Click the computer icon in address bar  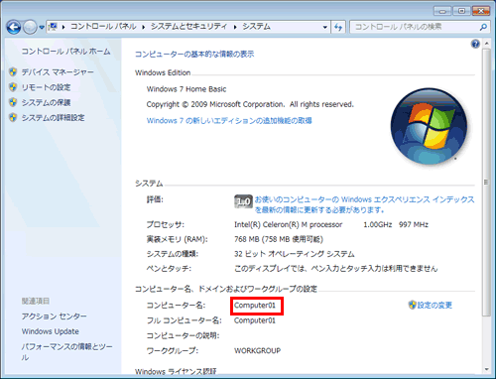tap(53, 27)
